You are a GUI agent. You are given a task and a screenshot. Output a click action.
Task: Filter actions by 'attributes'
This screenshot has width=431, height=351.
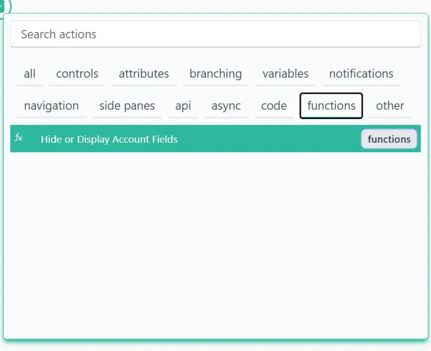coord(143,73)
